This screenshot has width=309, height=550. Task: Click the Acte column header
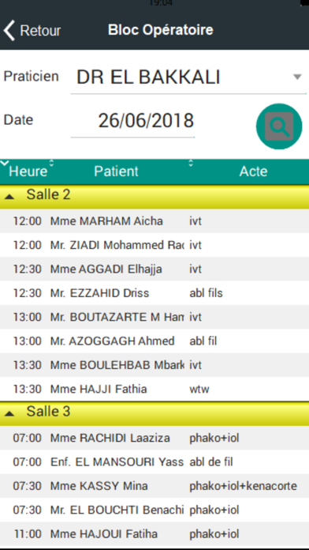point(253,171)
